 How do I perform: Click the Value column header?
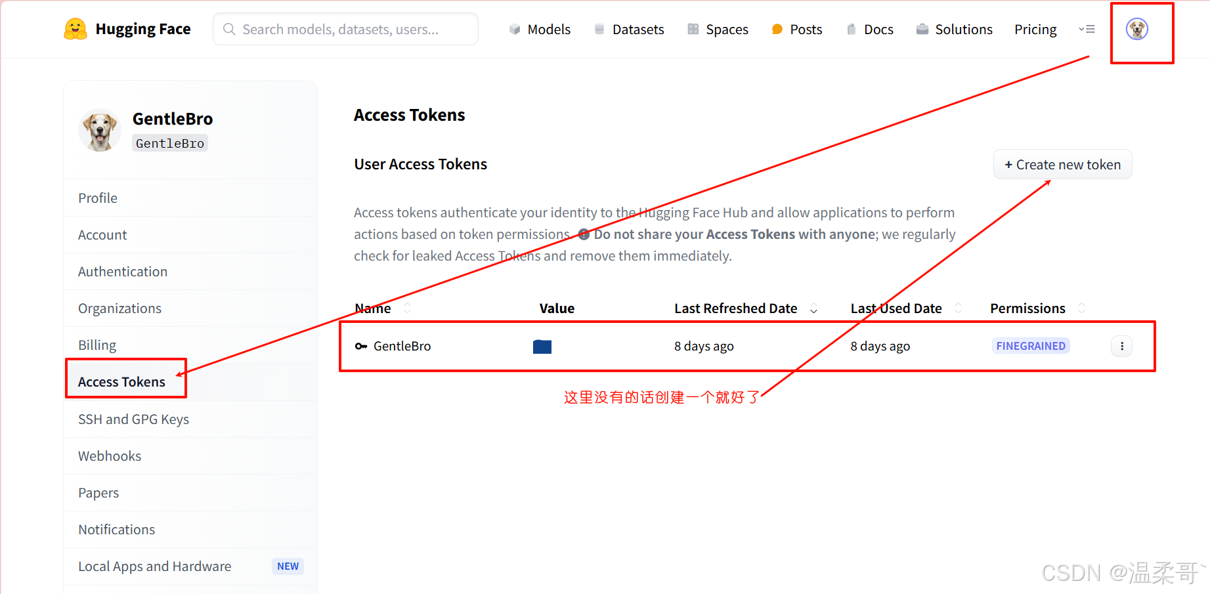[x=557, y=308]
